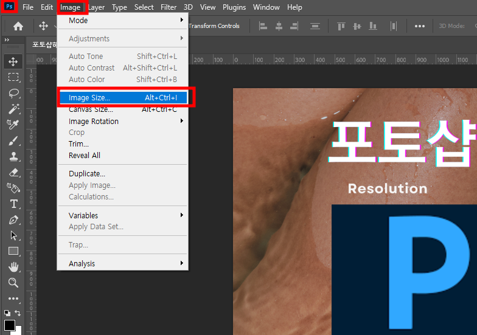Click Auto Color menu entry
The width and height of the screenshot is (477, 335).
pos(123,79)
